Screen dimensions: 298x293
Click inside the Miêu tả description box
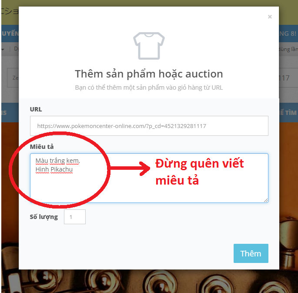149,178
